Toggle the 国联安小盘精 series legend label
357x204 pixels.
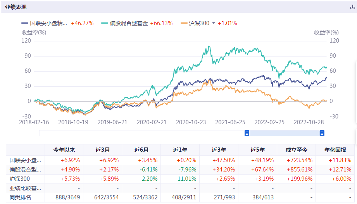(49, 23)
